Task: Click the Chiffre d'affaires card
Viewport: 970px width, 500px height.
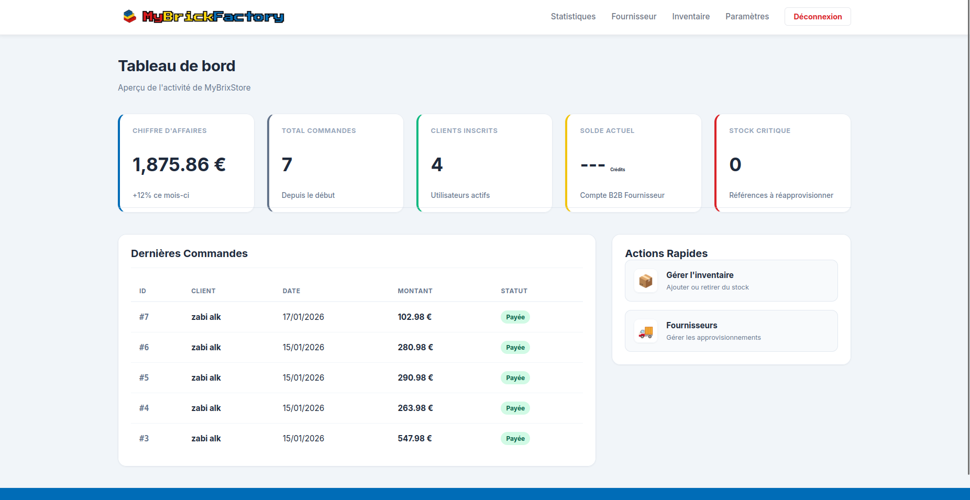Action: [186, 163]
